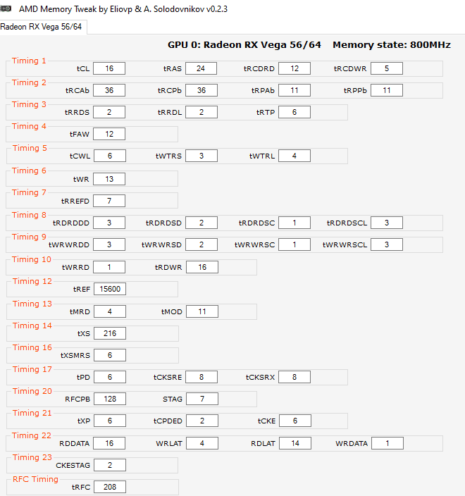Click the tCL value field
Image resolution: width=465 pixels, height=496 pixels.
[x=109, y=68]
